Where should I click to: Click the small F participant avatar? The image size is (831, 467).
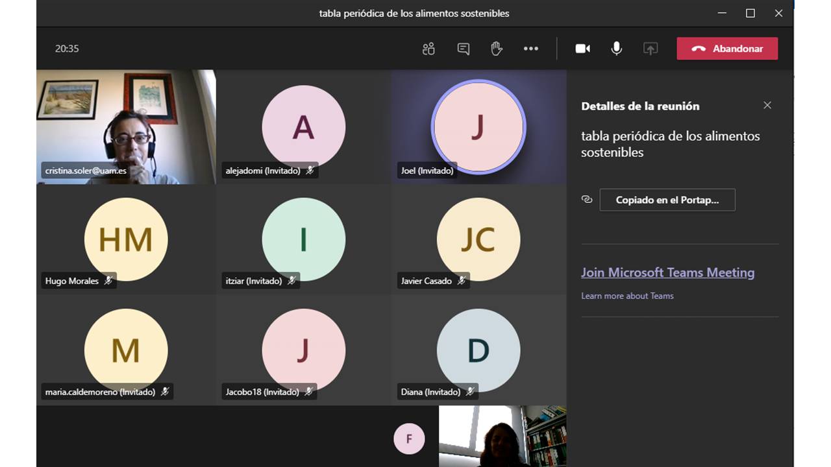point(409,439)
